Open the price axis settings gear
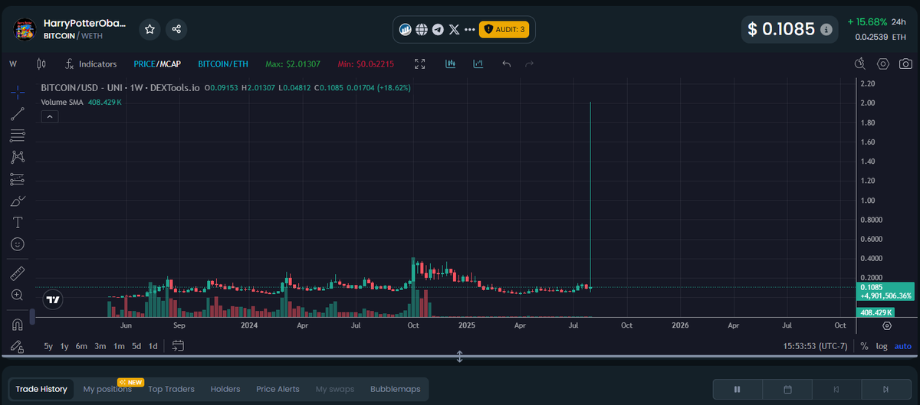The width and height of the screenshot is (920, 405). point(887,325)
